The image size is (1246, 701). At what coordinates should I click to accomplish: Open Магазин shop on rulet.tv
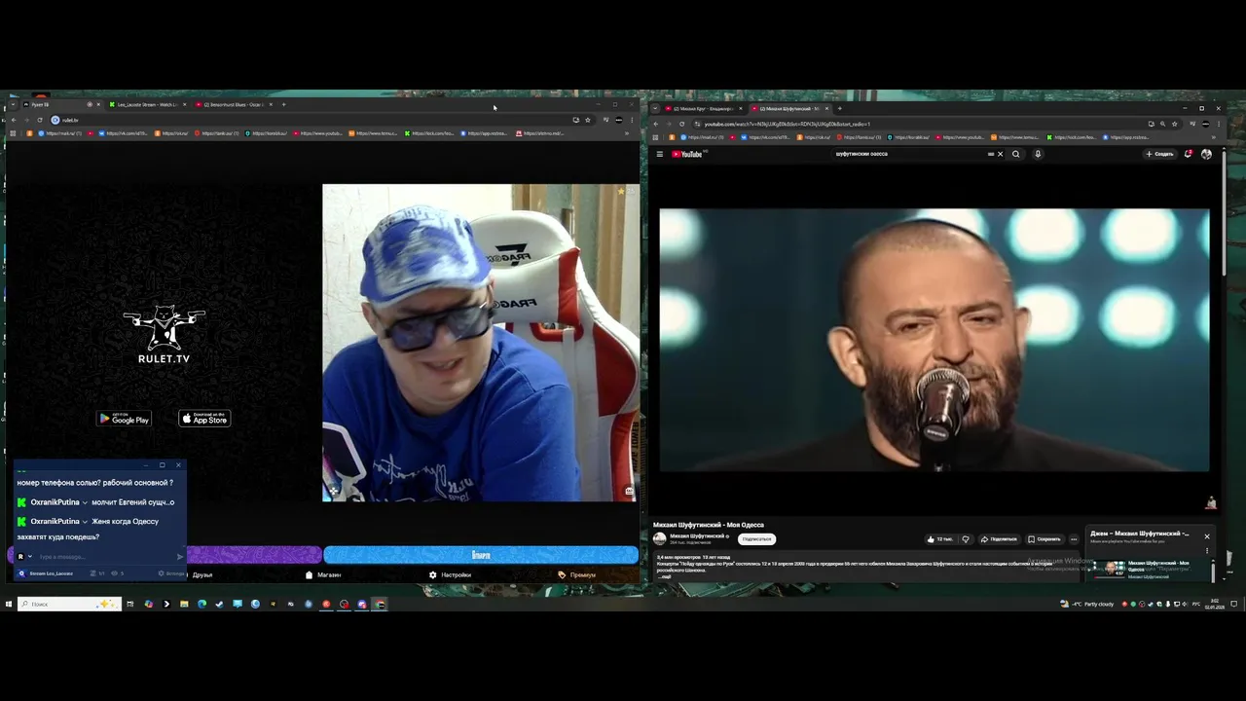(323, 574)
